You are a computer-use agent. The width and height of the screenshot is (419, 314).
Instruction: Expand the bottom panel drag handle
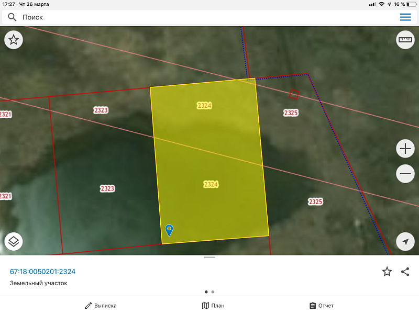pos(210,257)
